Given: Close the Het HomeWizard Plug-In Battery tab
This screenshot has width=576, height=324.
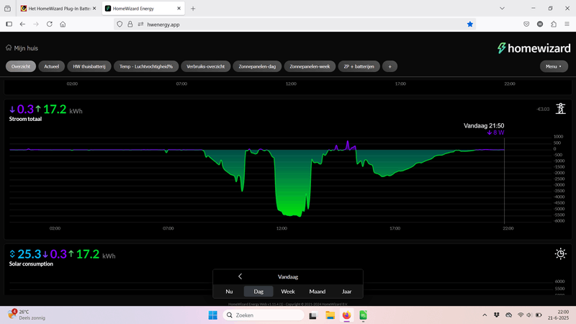Looking at the screenshot, I should (94, 8).
